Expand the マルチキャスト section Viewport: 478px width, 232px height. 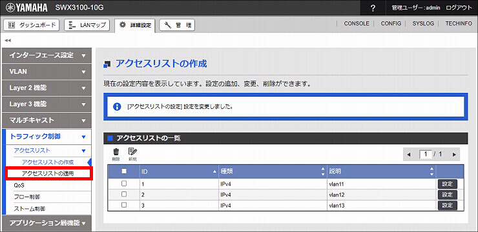[47, 121]
